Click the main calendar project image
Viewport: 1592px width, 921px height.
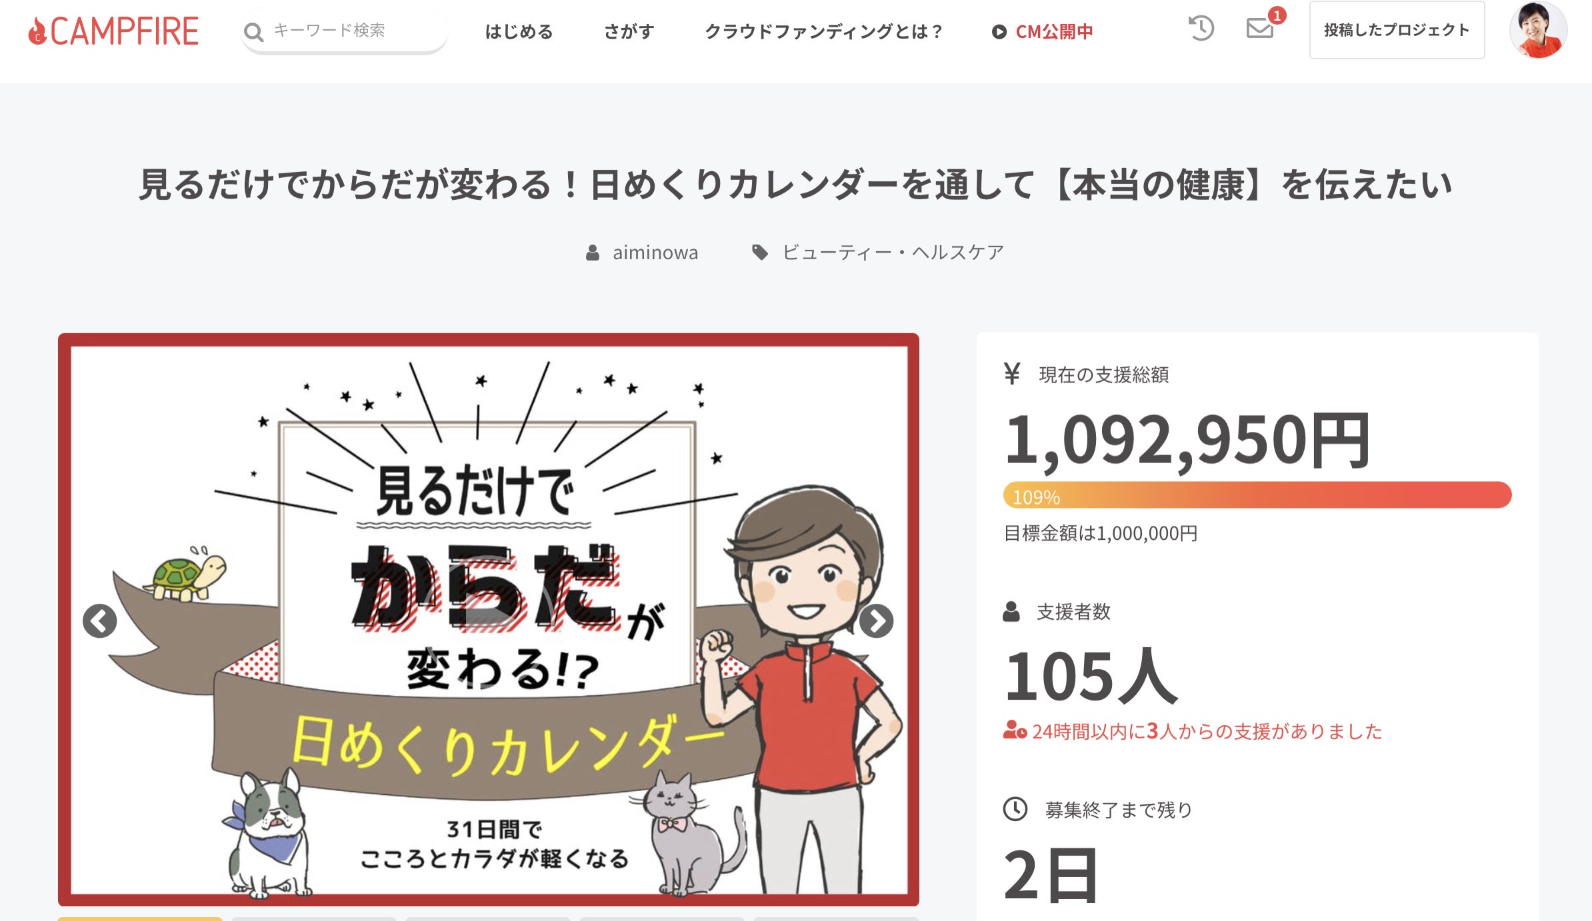click(489, 620)
